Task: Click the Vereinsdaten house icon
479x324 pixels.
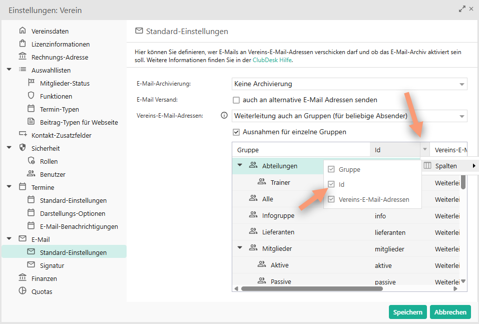Action: pos(23,31)
